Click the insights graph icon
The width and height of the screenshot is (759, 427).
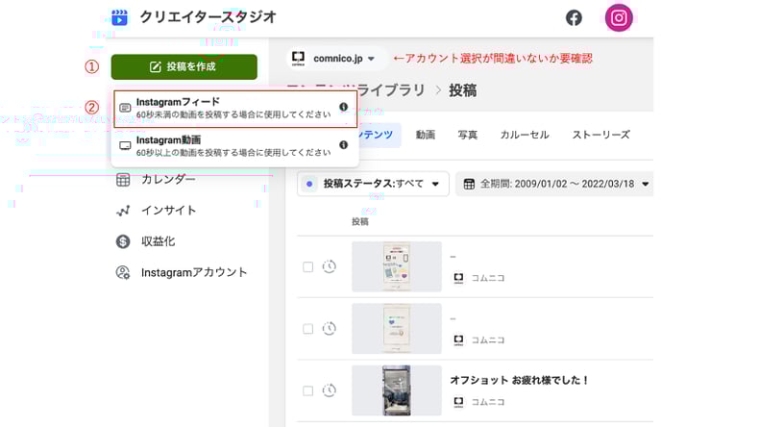point(123,211)
